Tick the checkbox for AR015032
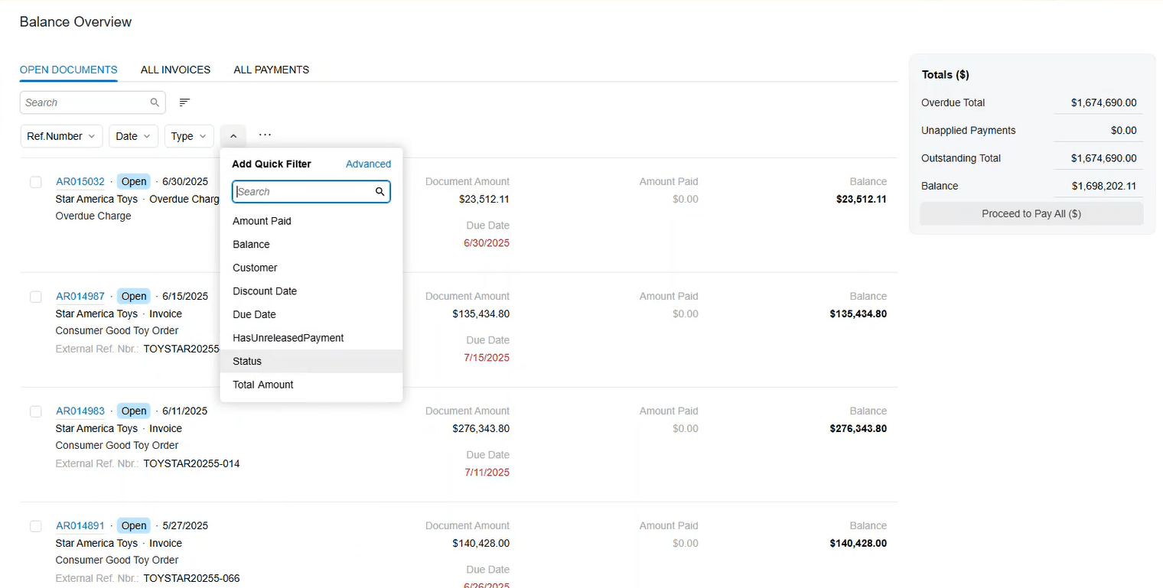Viewport: 1163px width, 588px height. (x=36, y=182)
